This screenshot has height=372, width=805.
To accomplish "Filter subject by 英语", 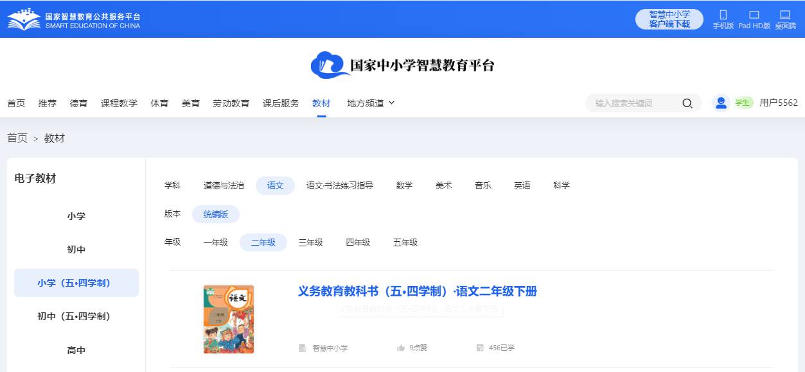I will 522,185.
